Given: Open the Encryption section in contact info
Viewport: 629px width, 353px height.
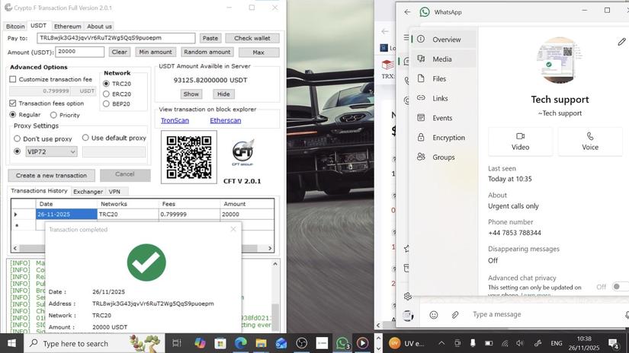Looking at the screenshot, I should click(444, 137).
